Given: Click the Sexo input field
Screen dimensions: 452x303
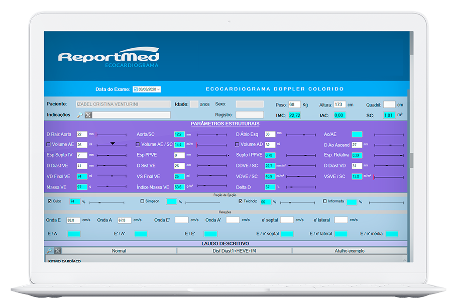Looking at the screenshot, I should click(x=250, y=104).
